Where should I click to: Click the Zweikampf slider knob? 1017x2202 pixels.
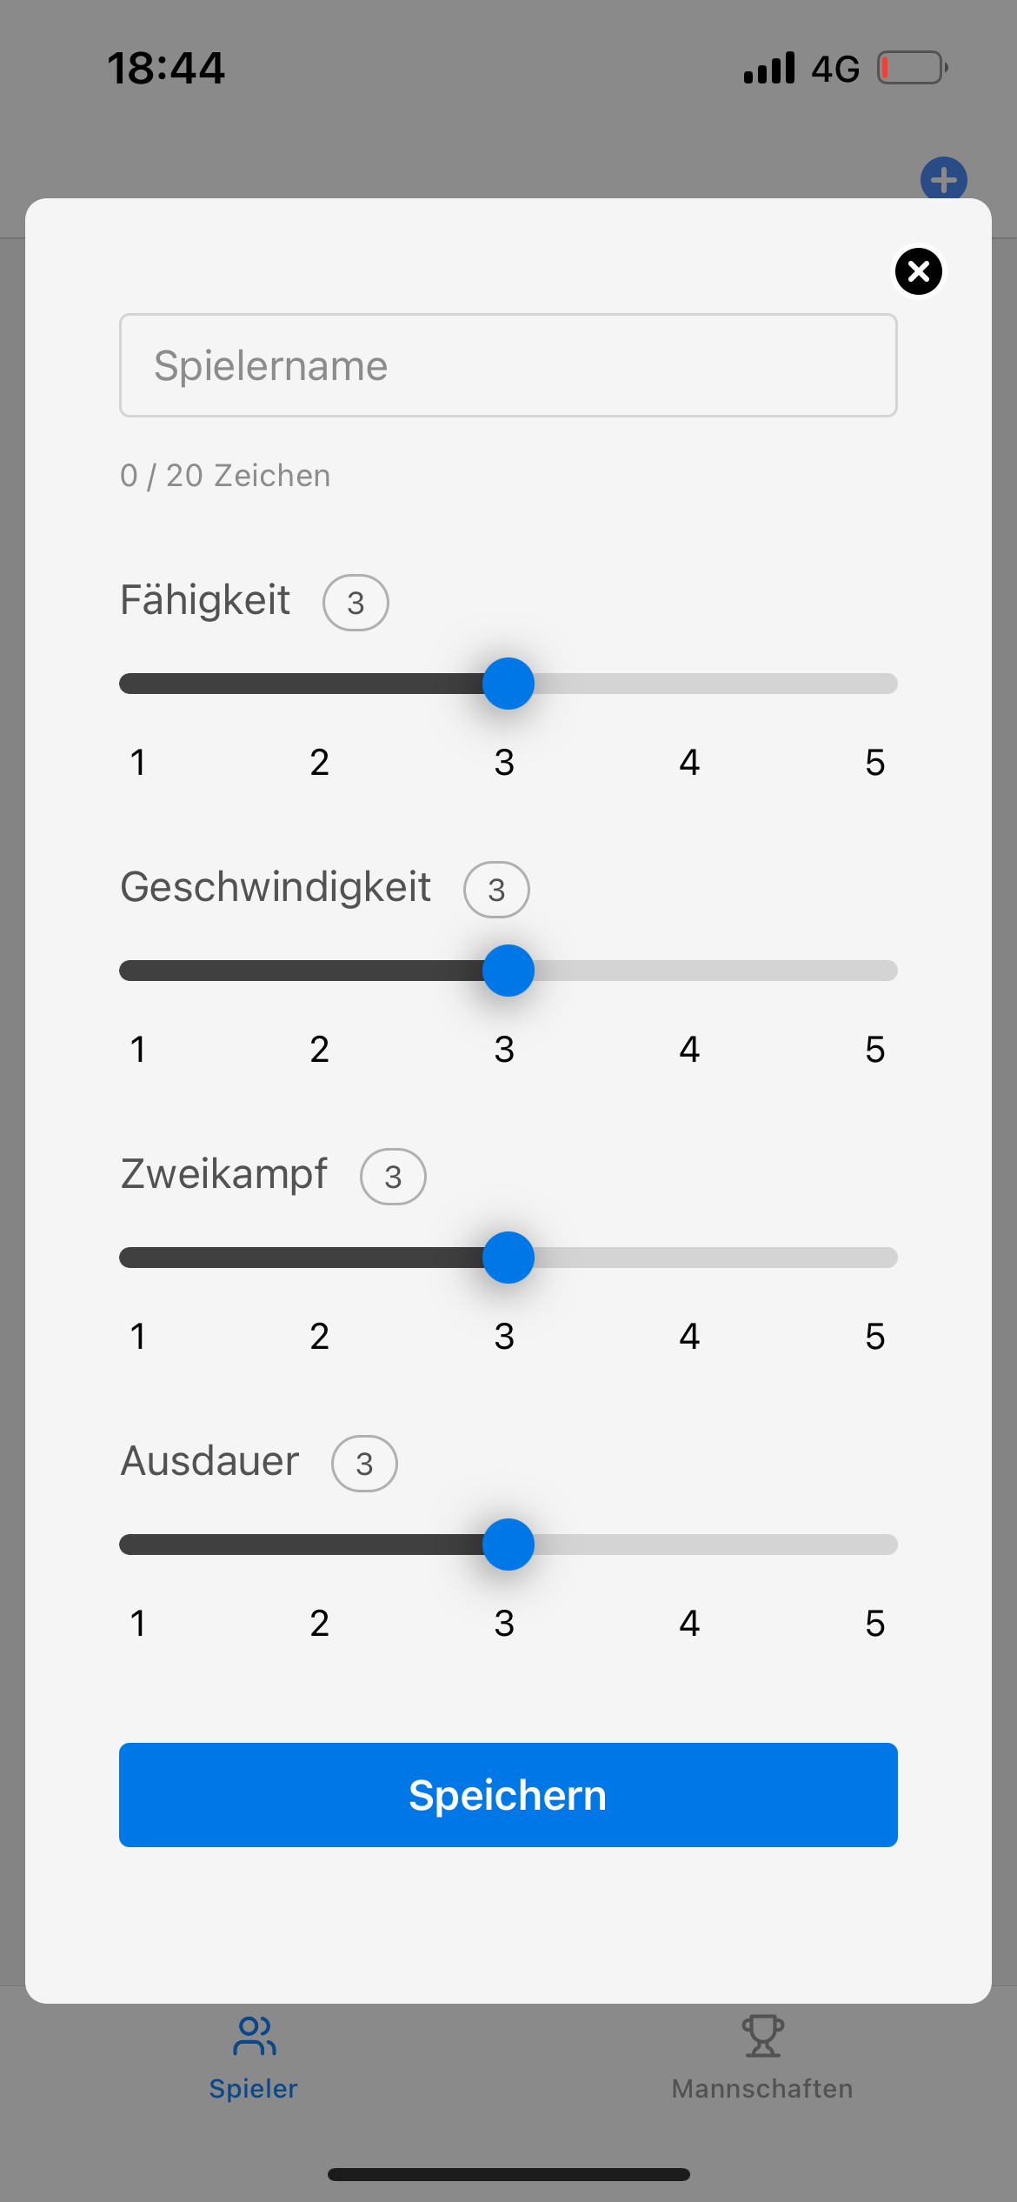pos(508,1258)
